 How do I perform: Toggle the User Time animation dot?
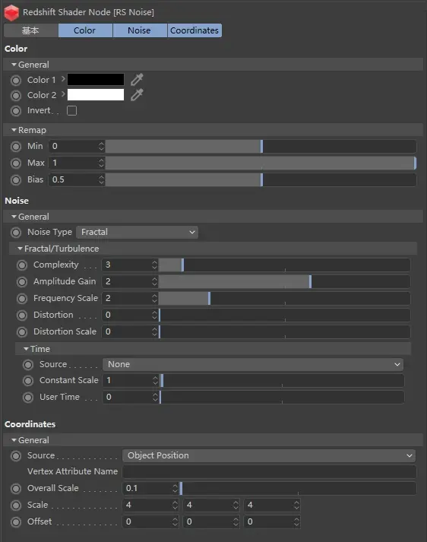click(x=28, y=397)
